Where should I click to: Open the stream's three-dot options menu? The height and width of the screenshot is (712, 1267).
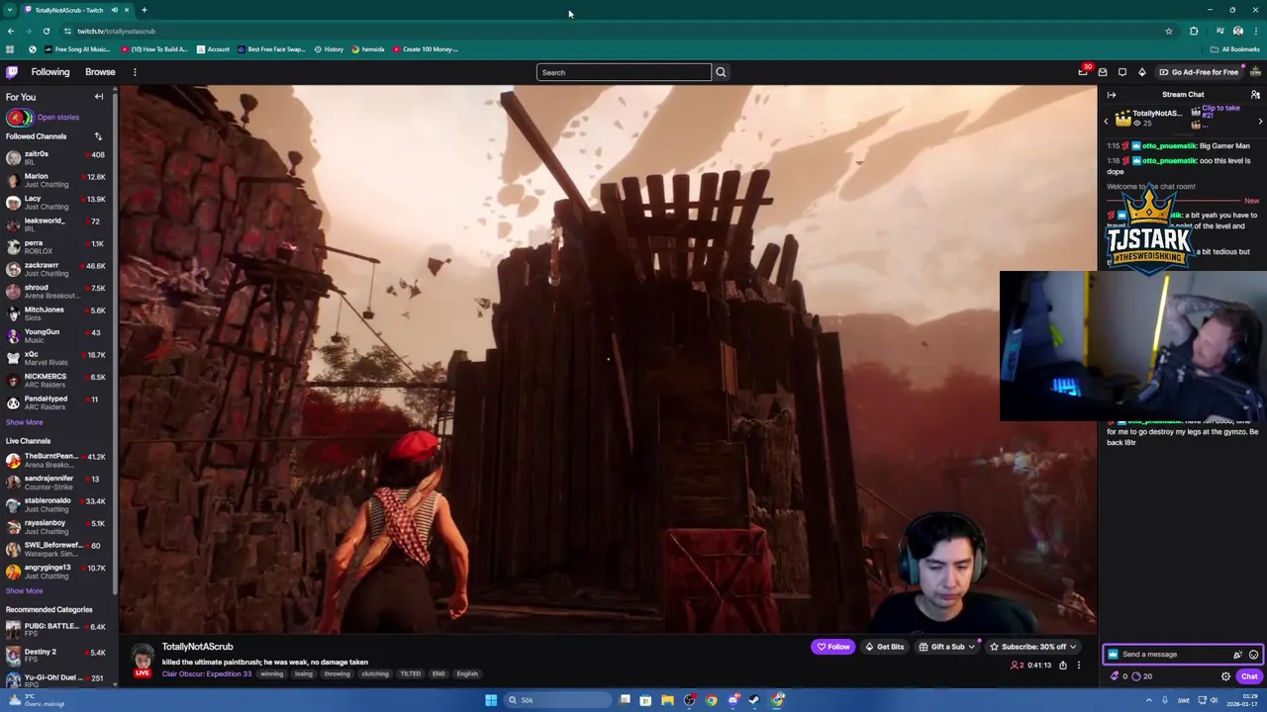[1079, 666]
